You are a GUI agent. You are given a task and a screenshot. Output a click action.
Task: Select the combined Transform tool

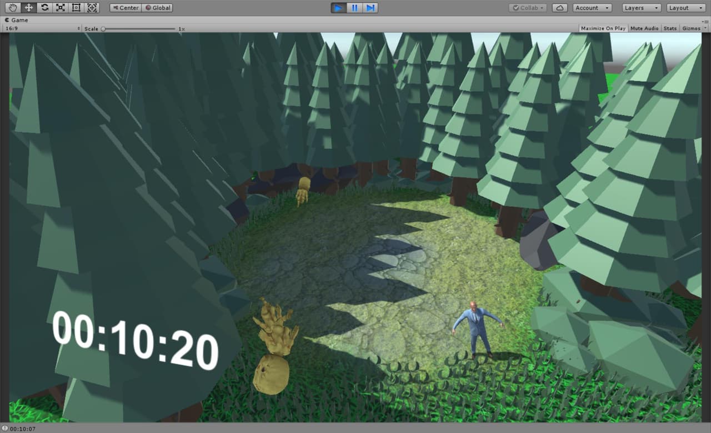[x=92, y=8]
